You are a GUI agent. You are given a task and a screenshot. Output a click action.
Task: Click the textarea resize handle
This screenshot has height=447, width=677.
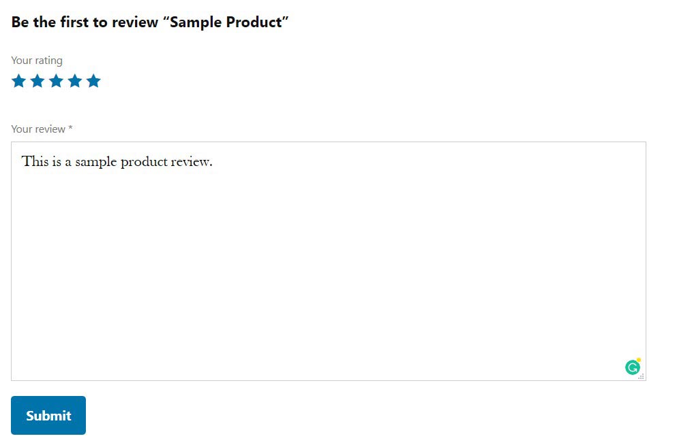click(641, 376)
